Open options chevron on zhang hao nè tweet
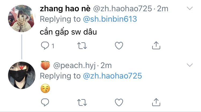The width and height of the screenshot is (201, 112). pos(190,8)
